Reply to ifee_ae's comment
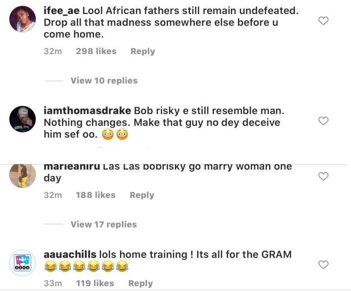This screenshot has width=351, height=291. (142, 51)
